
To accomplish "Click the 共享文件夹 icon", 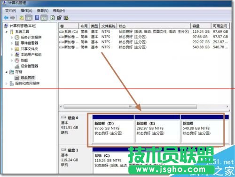I will [x=17, y=49].
